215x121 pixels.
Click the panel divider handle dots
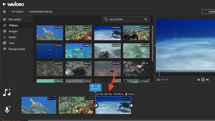tap(155, 46)
